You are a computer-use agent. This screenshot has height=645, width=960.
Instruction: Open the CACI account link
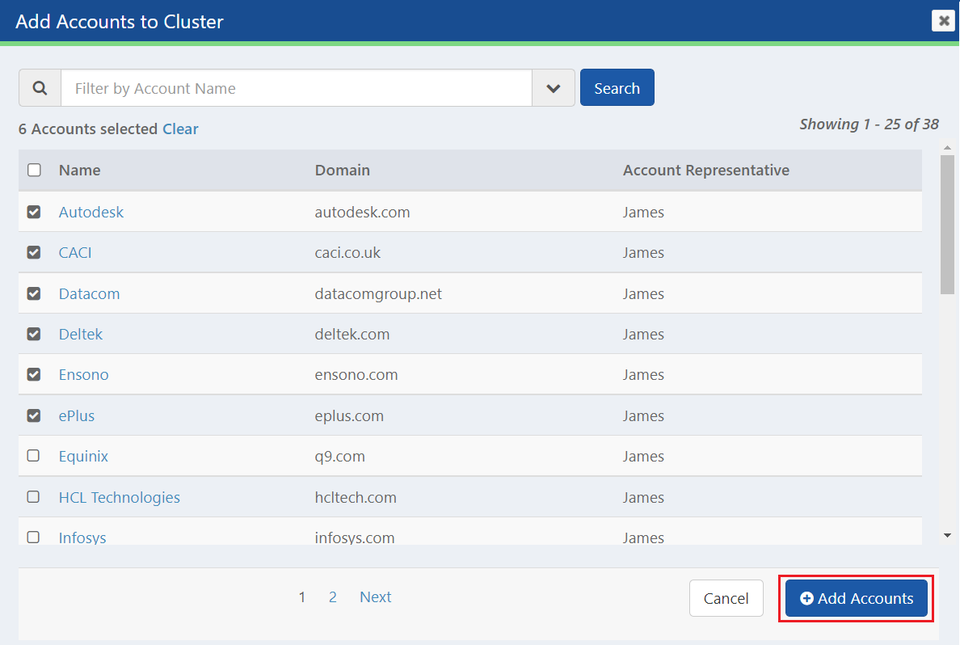[75, 252]
